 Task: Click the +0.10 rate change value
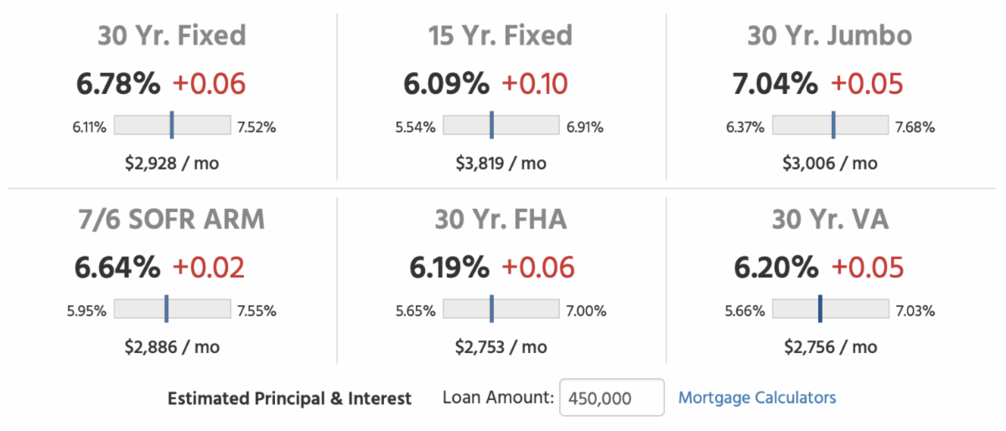[x=535, y=84]
